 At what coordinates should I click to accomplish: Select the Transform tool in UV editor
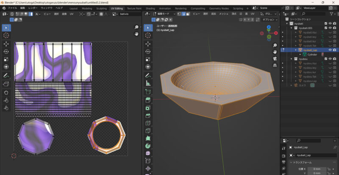(x=6, y=67)
